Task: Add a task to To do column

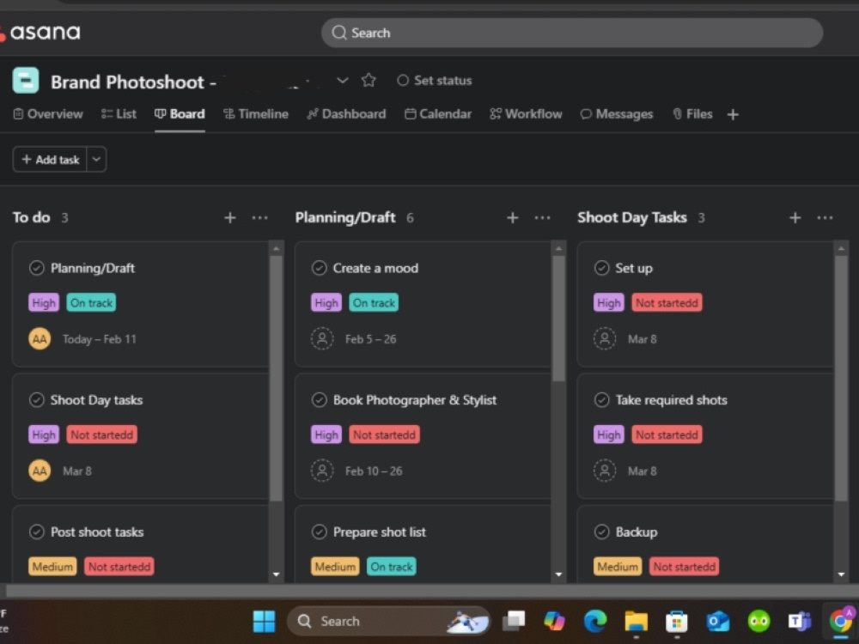Action: pyautogui.click(x=230, y=218)
